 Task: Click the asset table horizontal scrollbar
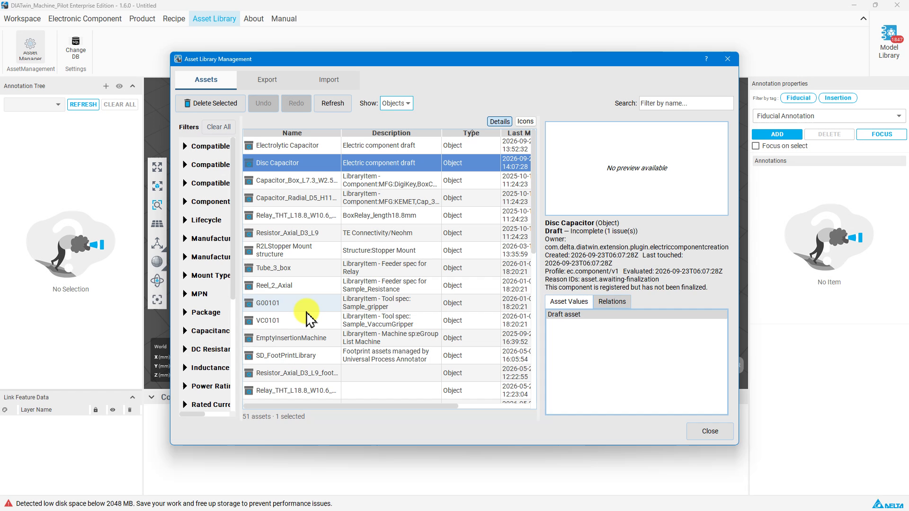351,406
